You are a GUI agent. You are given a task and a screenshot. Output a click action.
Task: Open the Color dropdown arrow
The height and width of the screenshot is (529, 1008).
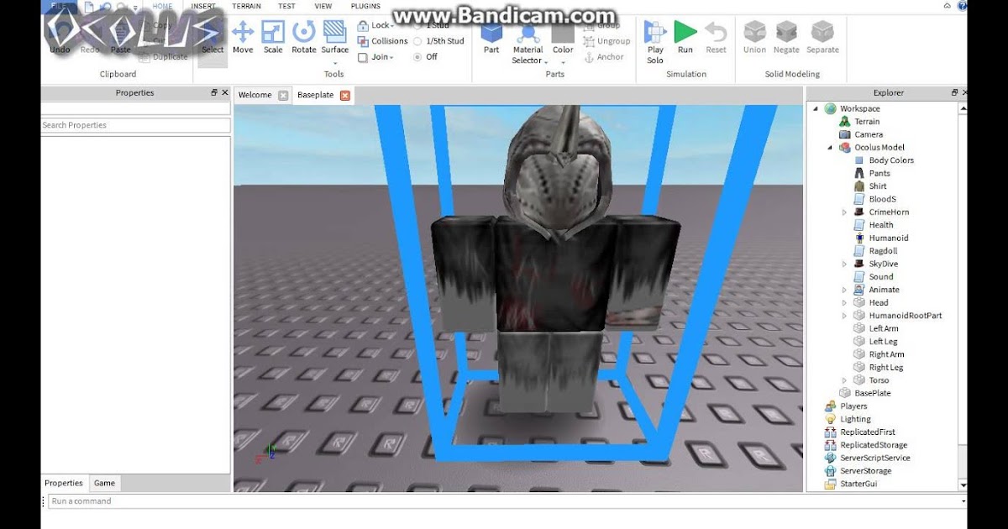tap(564, 61)
